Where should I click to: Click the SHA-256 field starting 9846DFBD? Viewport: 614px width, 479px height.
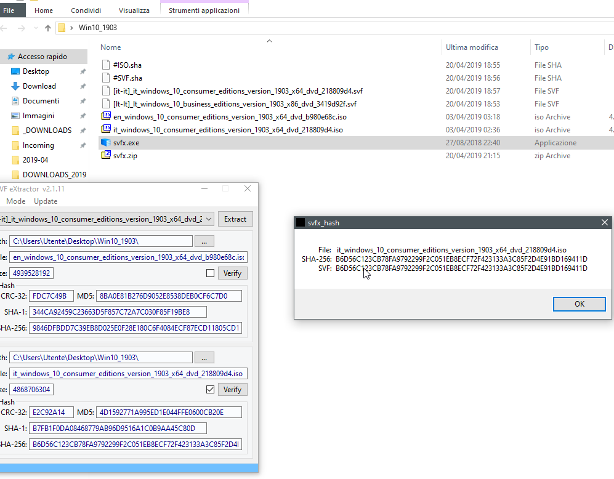click(135, 328)
